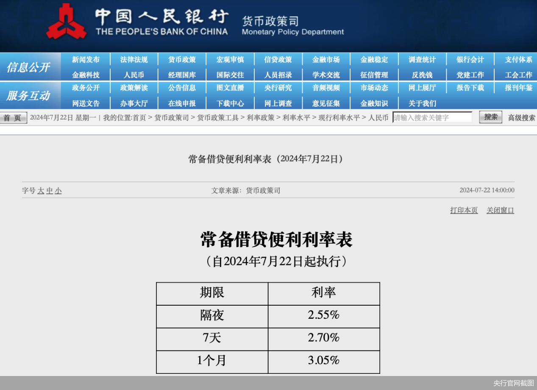This screenshot has height=390, width=537.
Task: Open the 公告信息 page
Action: (x=182, y=88)
